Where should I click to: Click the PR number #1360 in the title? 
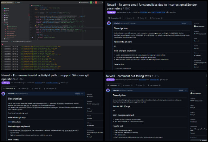(127, 9)
